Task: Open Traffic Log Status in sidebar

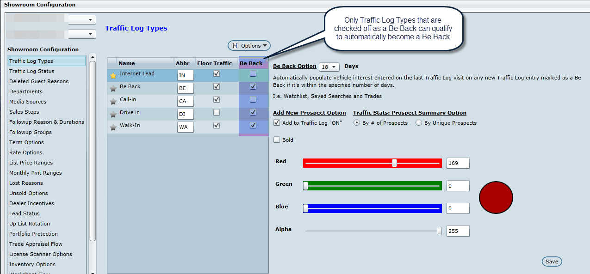Action: (x=31, y=71)
